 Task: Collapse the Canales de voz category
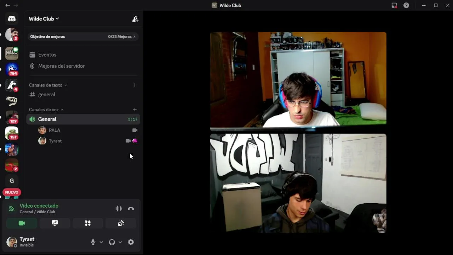[x=46, y=109]
